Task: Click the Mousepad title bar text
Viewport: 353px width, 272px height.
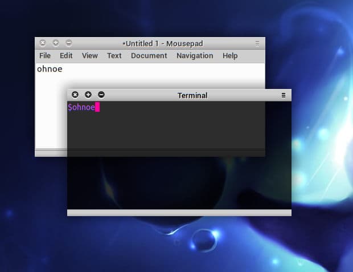Action: [x=163, y=43]
